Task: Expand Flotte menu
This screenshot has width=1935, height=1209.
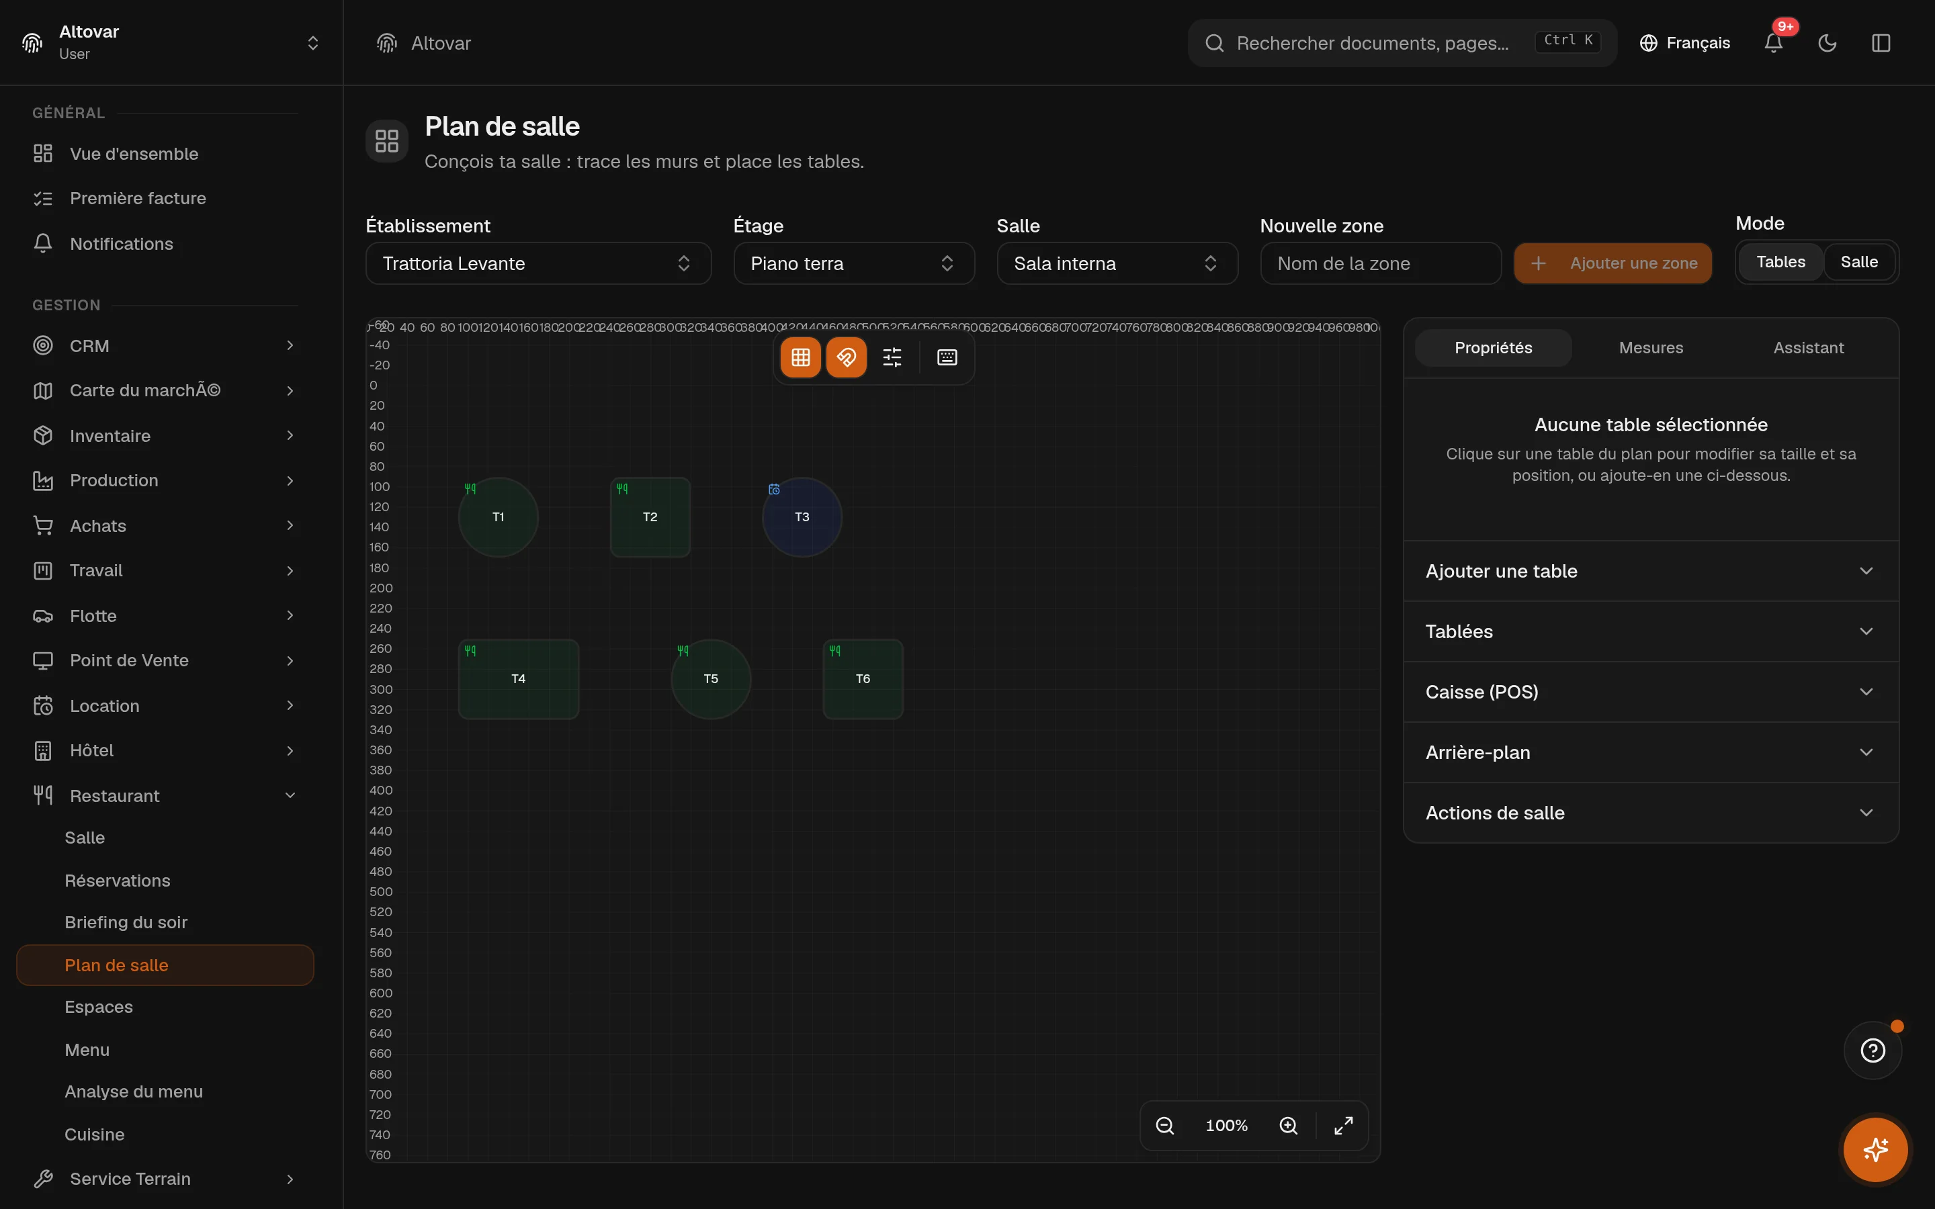Action: pyautogui.click(x=165, y=616)
